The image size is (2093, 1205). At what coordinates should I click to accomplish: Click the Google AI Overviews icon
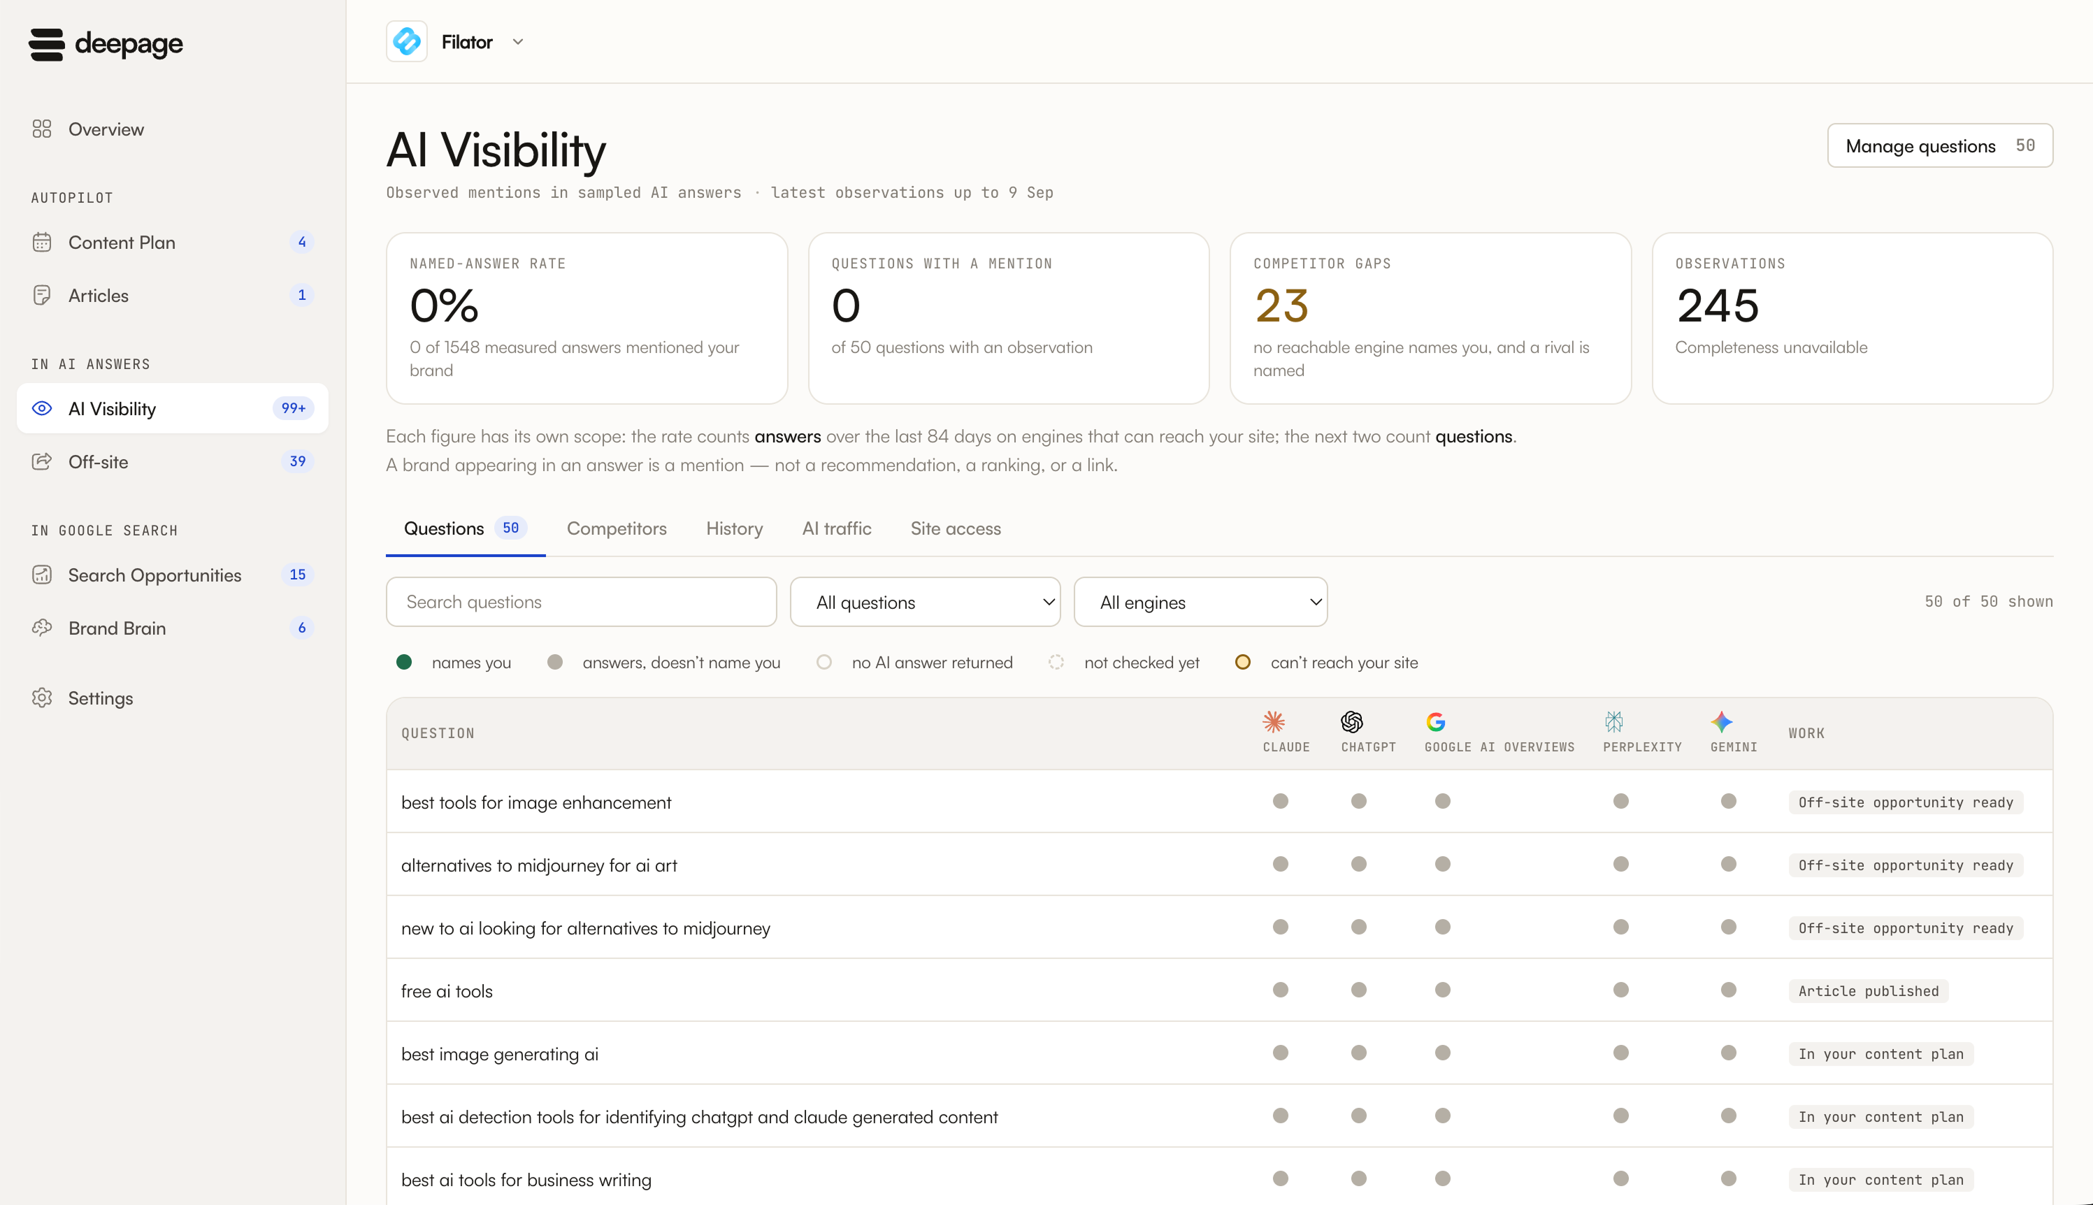pos(1436,722)
